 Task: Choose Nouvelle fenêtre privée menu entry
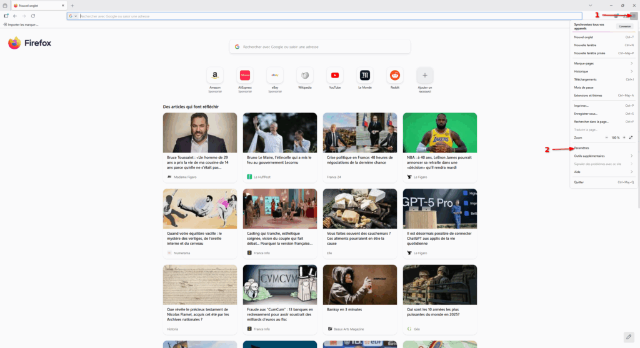[590, 53]
